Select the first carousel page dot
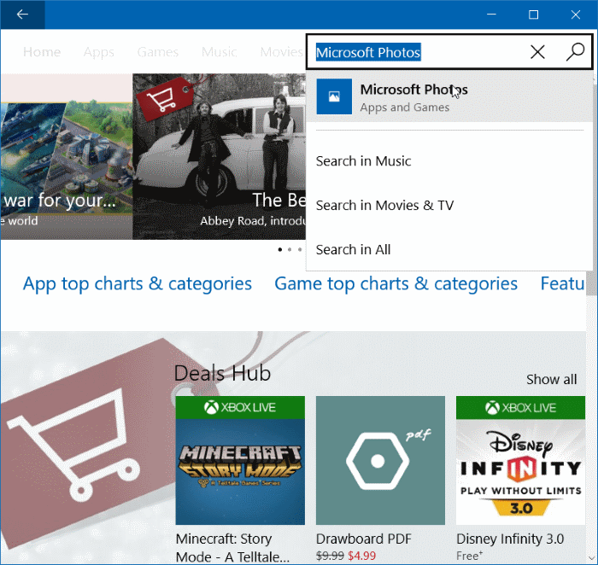The width and height of the screenshot is (598, 565). tap(280, 249)
